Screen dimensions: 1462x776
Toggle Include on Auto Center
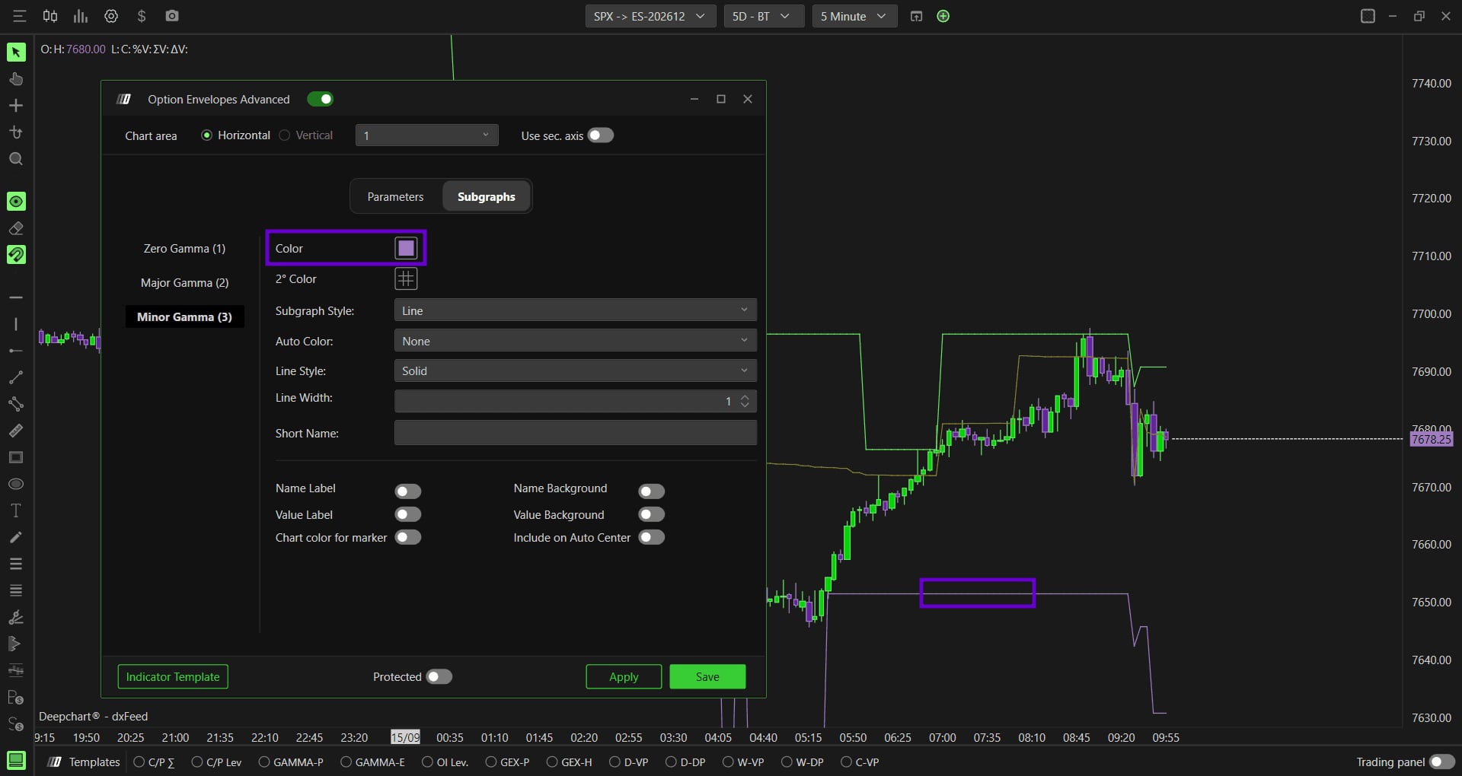click(652, 537)
